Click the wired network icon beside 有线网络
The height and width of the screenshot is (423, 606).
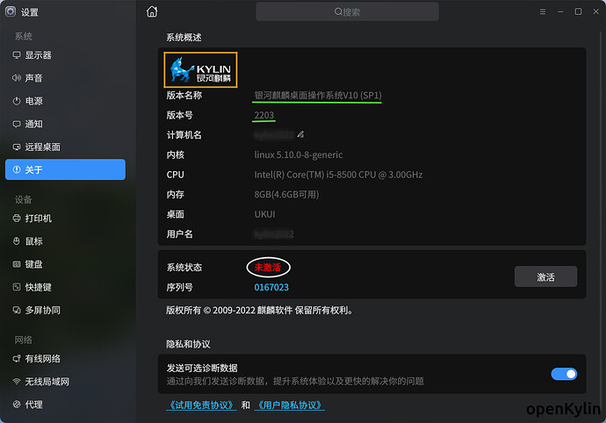click(17, 359)
